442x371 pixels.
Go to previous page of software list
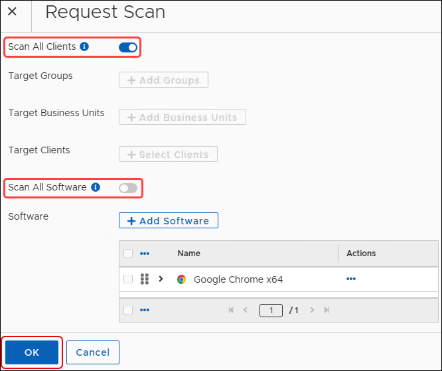(246, 310)
